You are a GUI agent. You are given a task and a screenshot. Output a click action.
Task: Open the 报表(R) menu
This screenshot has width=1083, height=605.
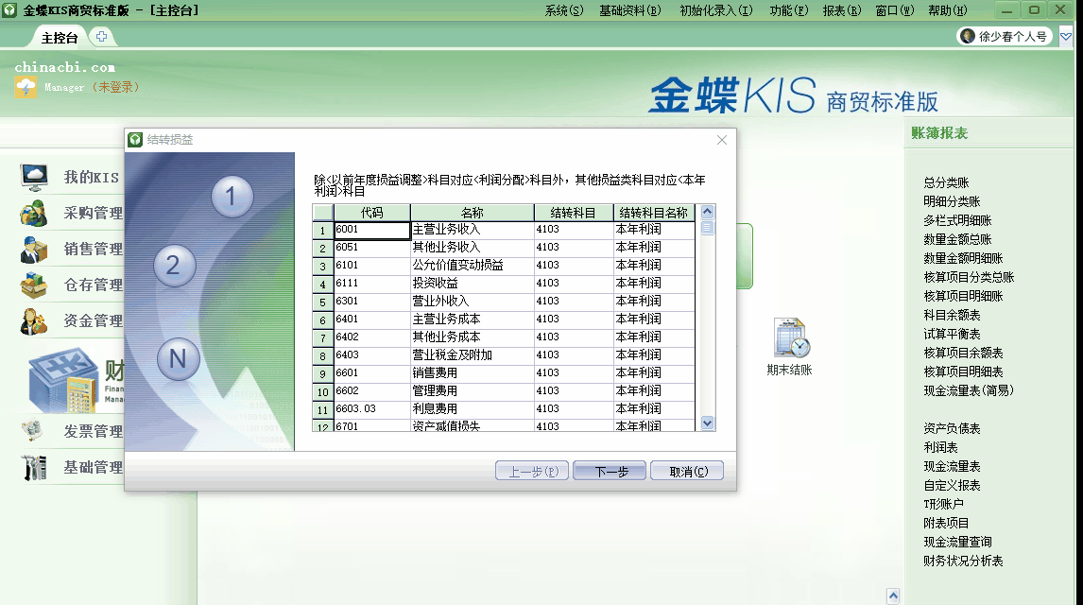[841, 9]
